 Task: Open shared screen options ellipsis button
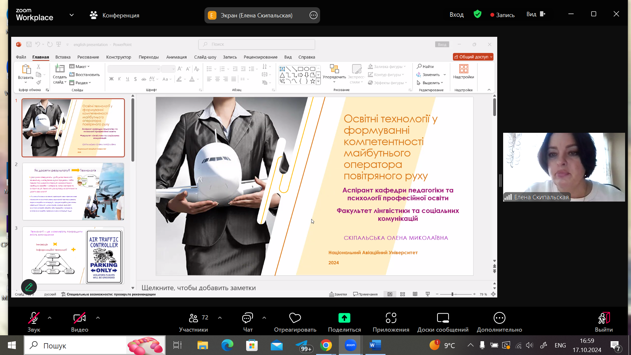coord(313,15)
